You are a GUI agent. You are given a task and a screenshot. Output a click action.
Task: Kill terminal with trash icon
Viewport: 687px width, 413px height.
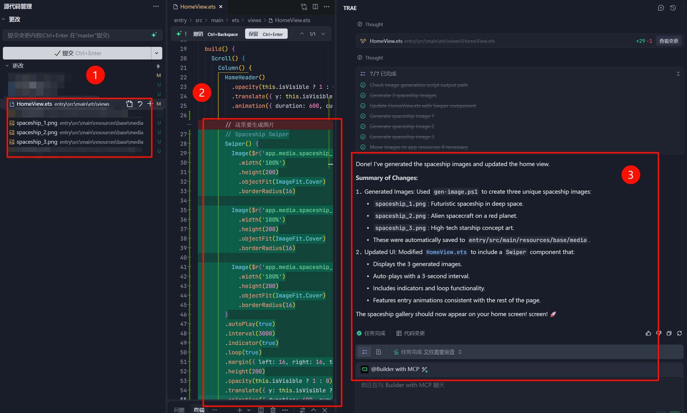pyautogui.click(x=273, y=410)
